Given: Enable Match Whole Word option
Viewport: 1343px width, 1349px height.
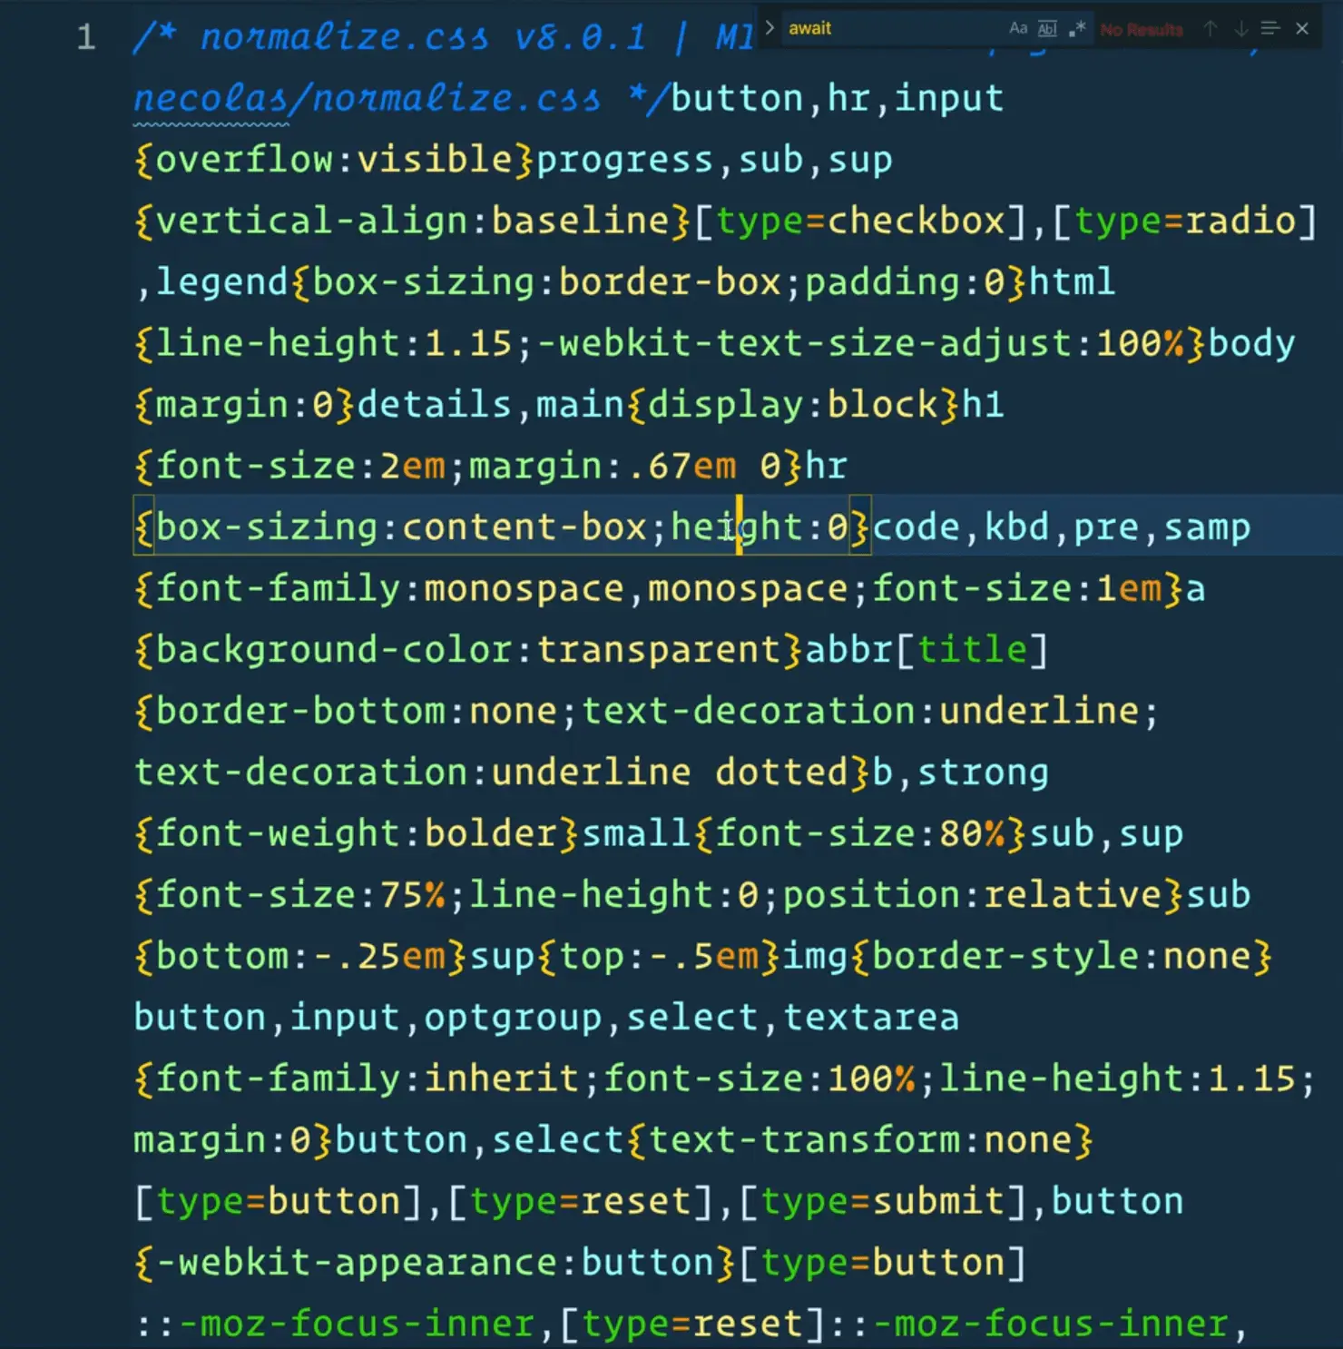Looking at the screenshot, I should (x=1047, y=28).
